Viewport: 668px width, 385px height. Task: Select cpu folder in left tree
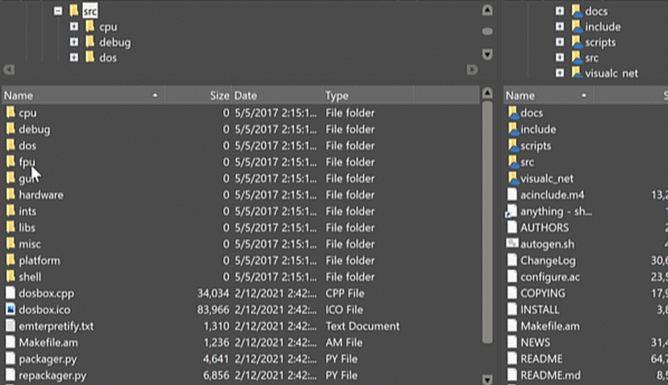point(108,27)
